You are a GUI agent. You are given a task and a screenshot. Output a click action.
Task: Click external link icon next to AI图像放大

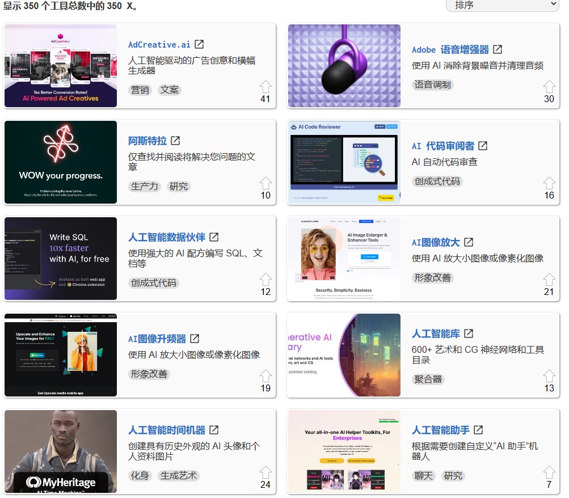click(469, 242)
